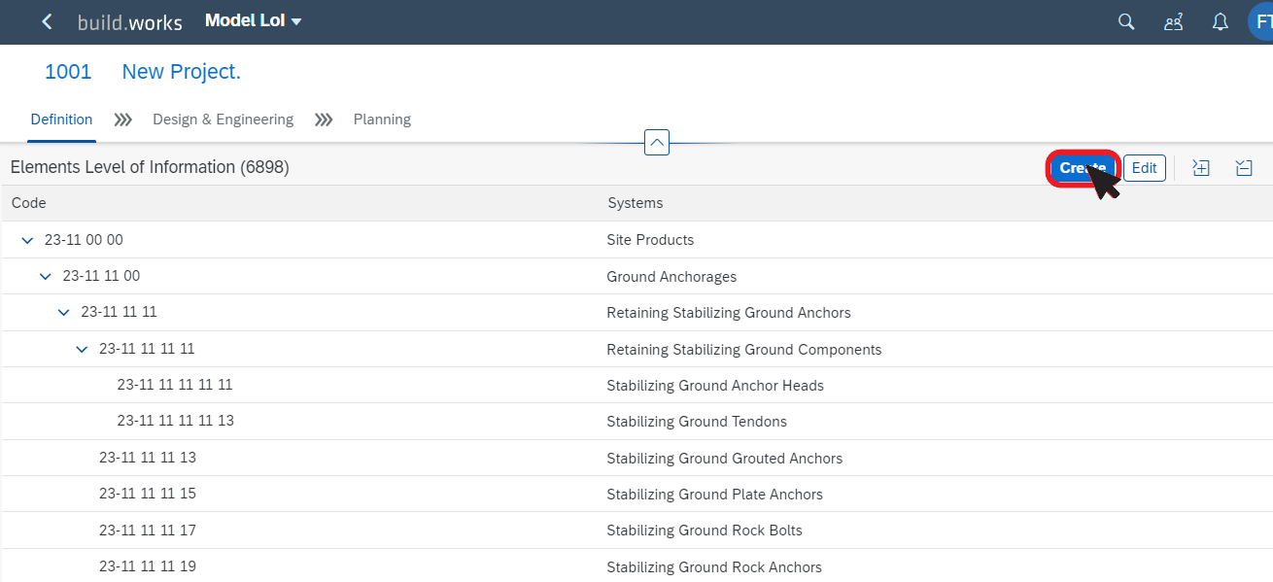Open the notifications bell

pyautogui.click(x=1221, y=21)
